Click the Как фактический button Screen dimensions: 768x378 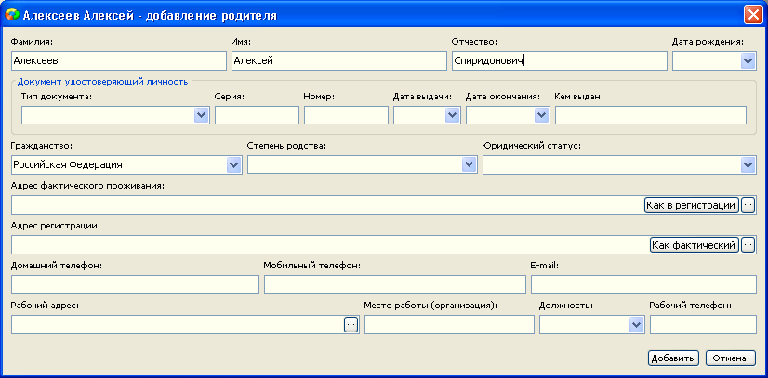click(x=695, y=244)
